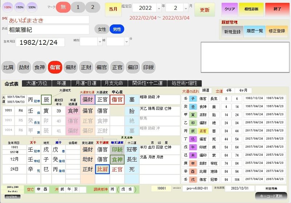Screen dimensions: 291x203
Task: Click the 終了 exit button
Action: click(277, 9)
